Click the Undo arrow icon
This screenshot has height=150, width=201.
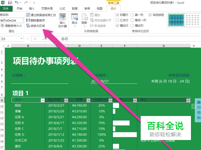click(x=16, y=2)
